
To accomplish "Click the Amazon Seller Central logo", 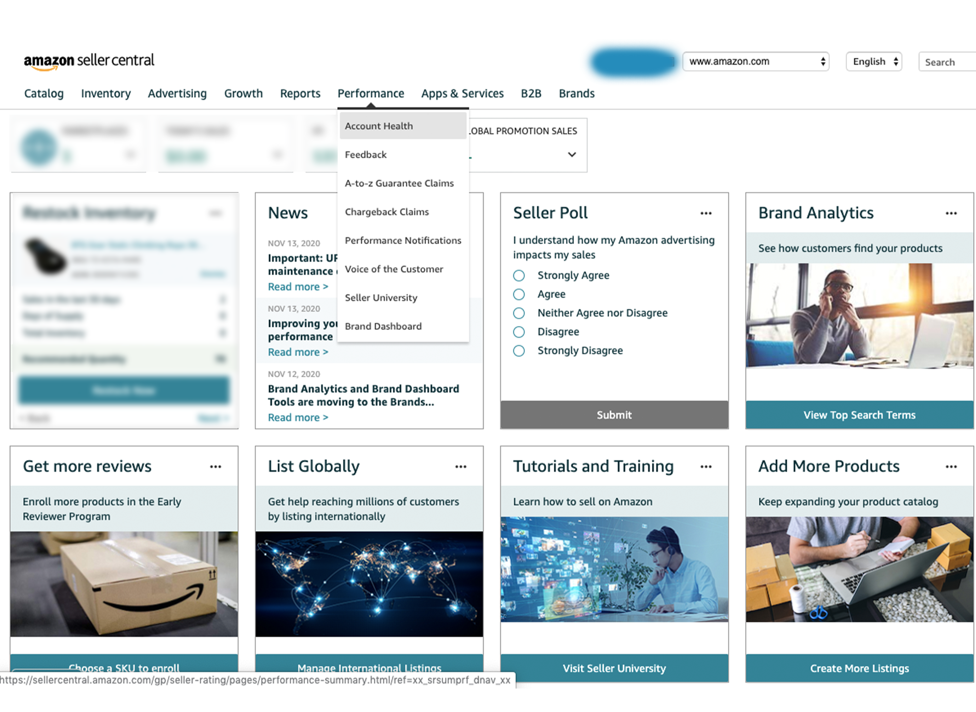I will coord(89,61).
